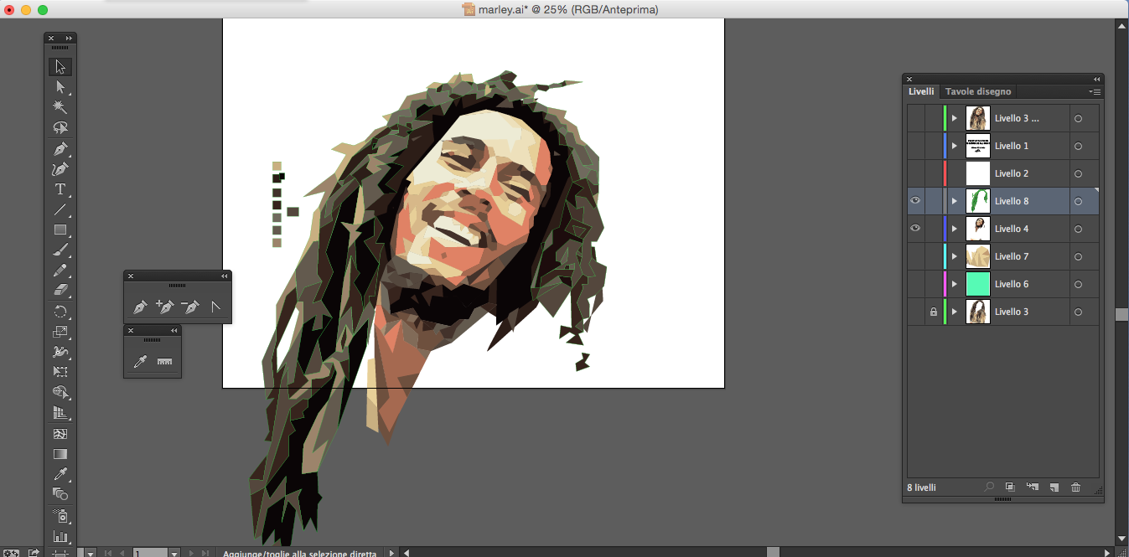This screenshot has height=557, width=1129.
Task: Select the Paintbrush tool
Action: (60, 250)
